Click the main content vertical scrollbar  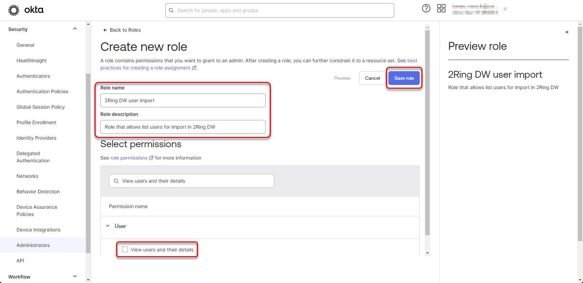(x=427, y=138)
